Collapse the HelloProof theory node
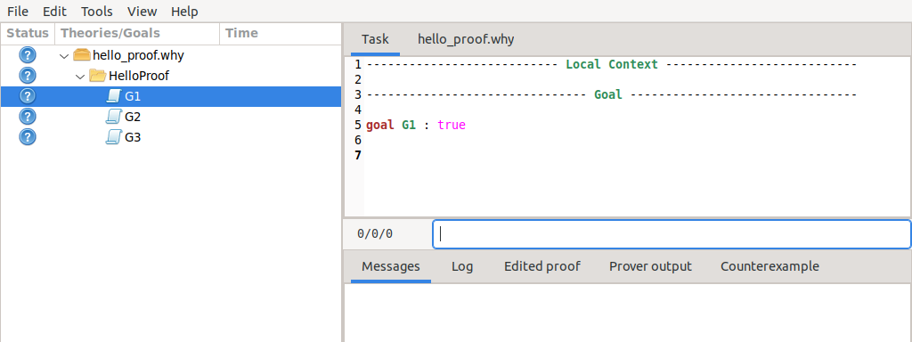The image size is (912, 342). (80, 77)
